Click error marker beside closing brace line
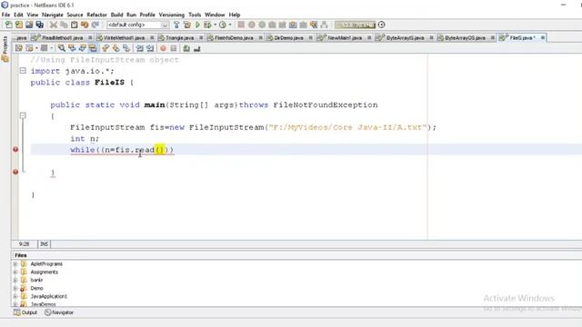Image resolution: width=582 pixels, height=327 pixels. (x=15, y=172)
